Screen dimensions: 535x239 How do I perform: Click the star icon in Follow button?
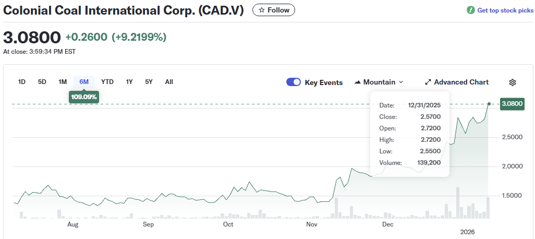(x=262, y=10)
